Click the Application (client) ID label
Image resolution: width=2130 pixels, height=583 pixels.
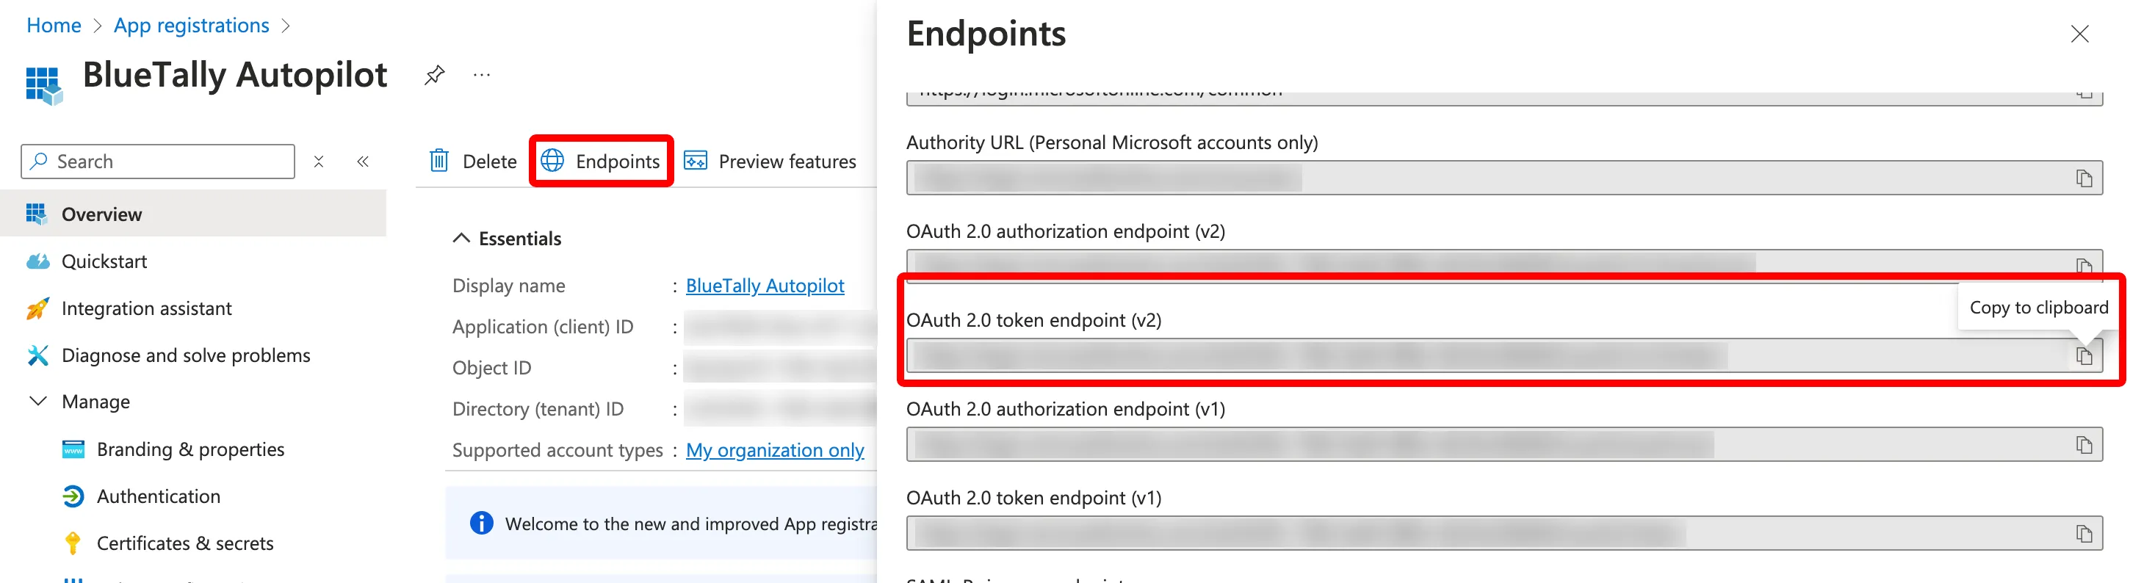pyautogui.click(x=543, y=327)
